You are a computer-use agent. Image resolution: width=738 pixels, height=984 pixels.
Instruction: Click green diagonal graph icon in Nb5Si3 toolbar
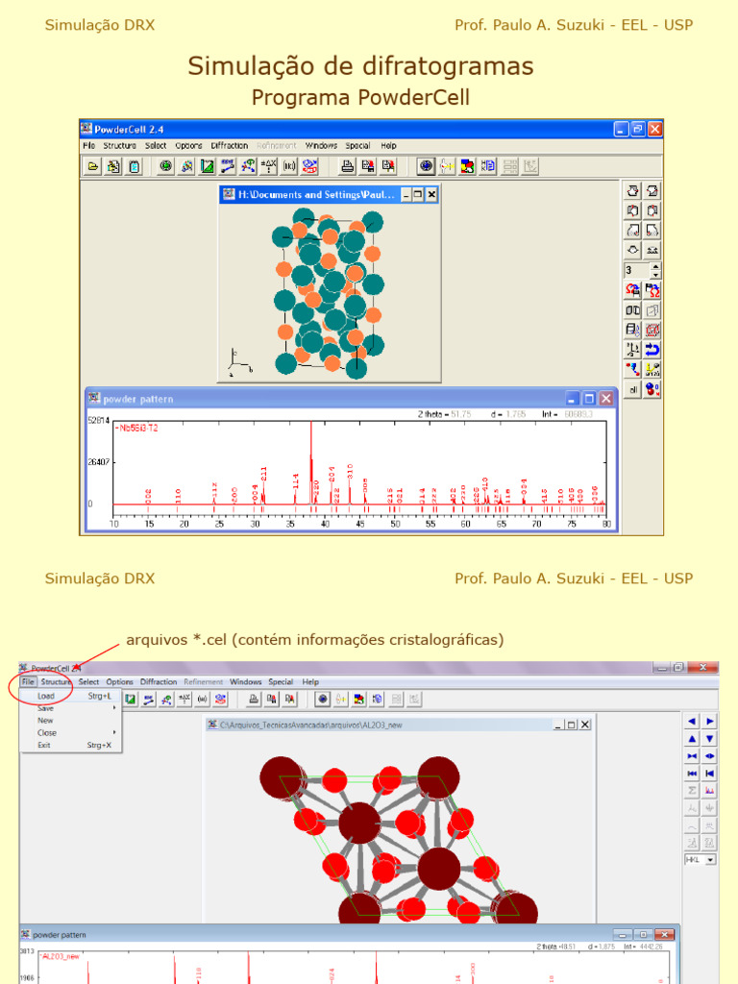[x=208, y=166]
